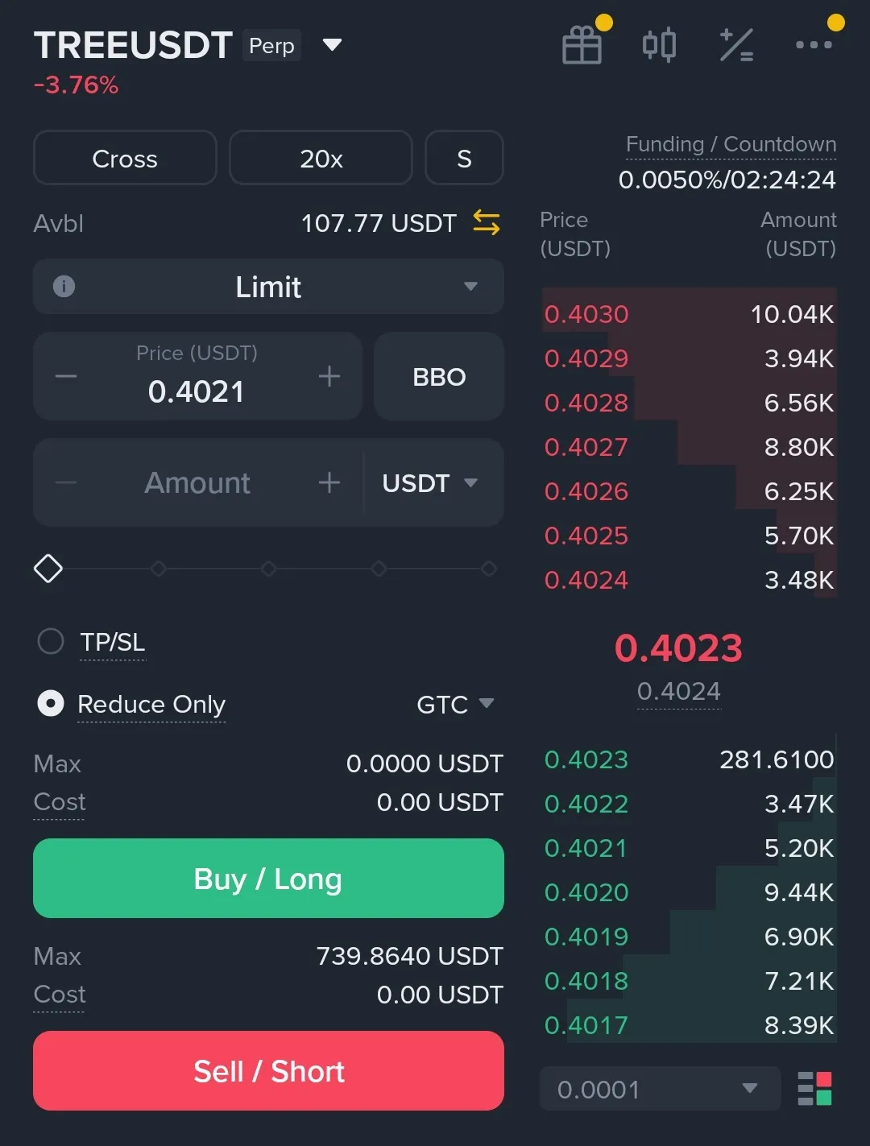Switch the Cross margin mode
The height and width of the screenshot is (1146, 870).
click(125, 159)
